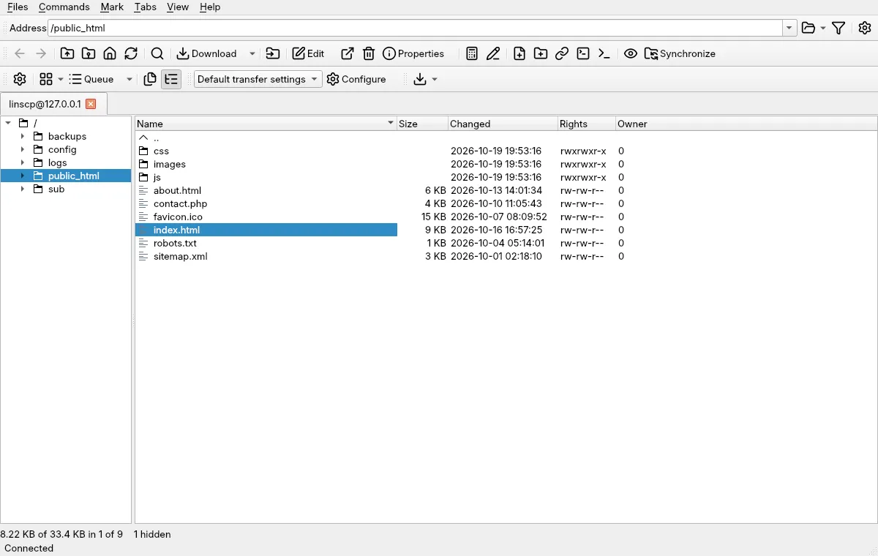Select the images folder in the list

pos(169,164)
